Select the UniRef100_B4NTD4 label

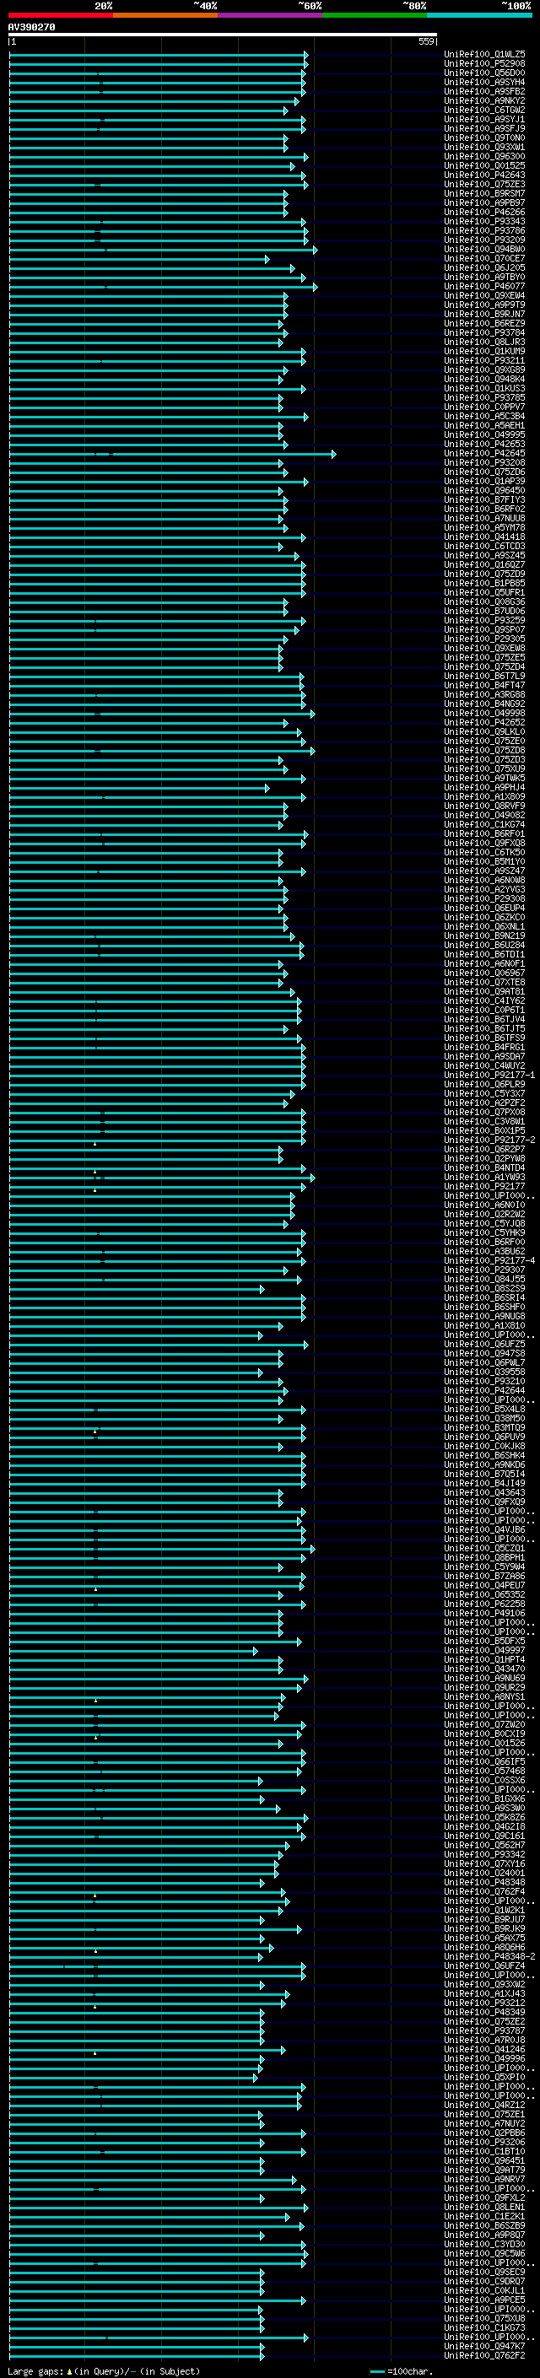(x=484, y=1167)
